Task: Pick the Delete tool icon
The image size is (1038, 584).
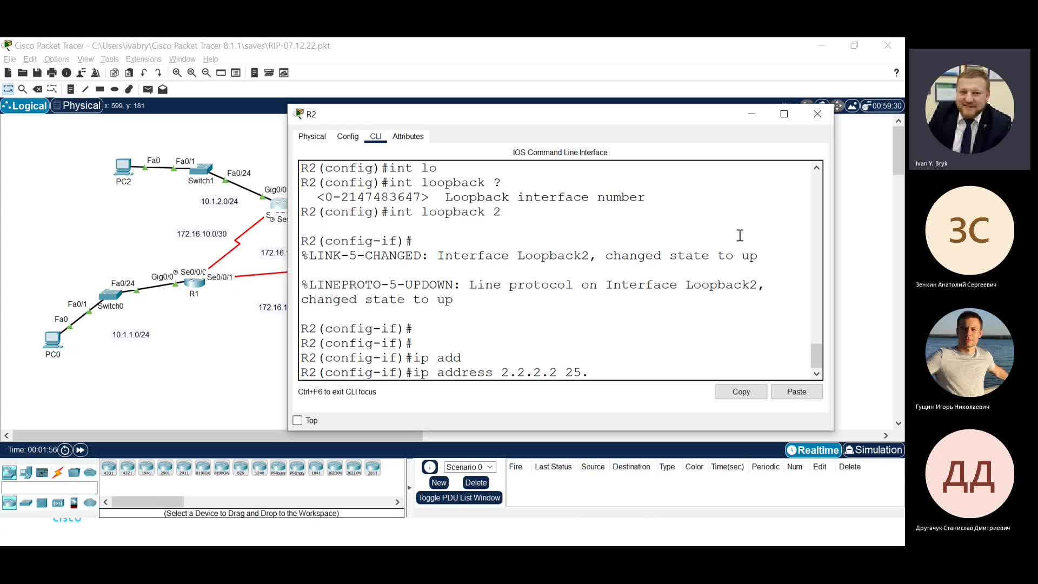Action: tap(37, 89)
